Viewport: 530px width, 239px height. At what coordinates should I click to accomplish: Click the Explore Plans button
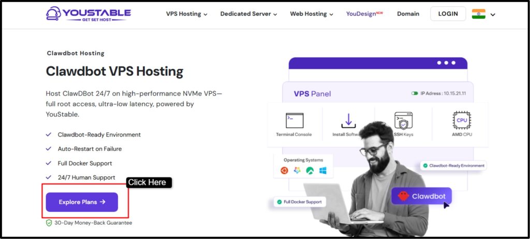[x=82, y=202]
